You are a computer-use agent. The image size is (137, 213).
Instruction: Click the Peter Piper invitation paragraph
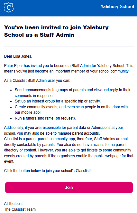click(68, 68)
